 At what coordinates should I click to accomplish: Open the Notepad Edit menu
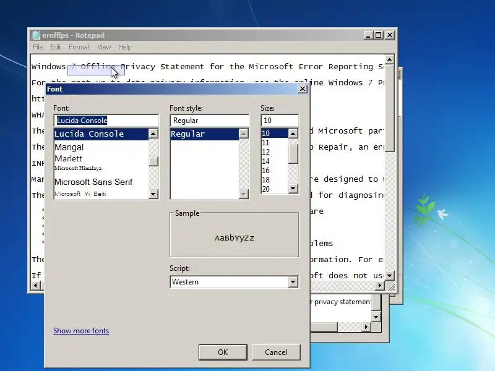click(x=56, y=47)
